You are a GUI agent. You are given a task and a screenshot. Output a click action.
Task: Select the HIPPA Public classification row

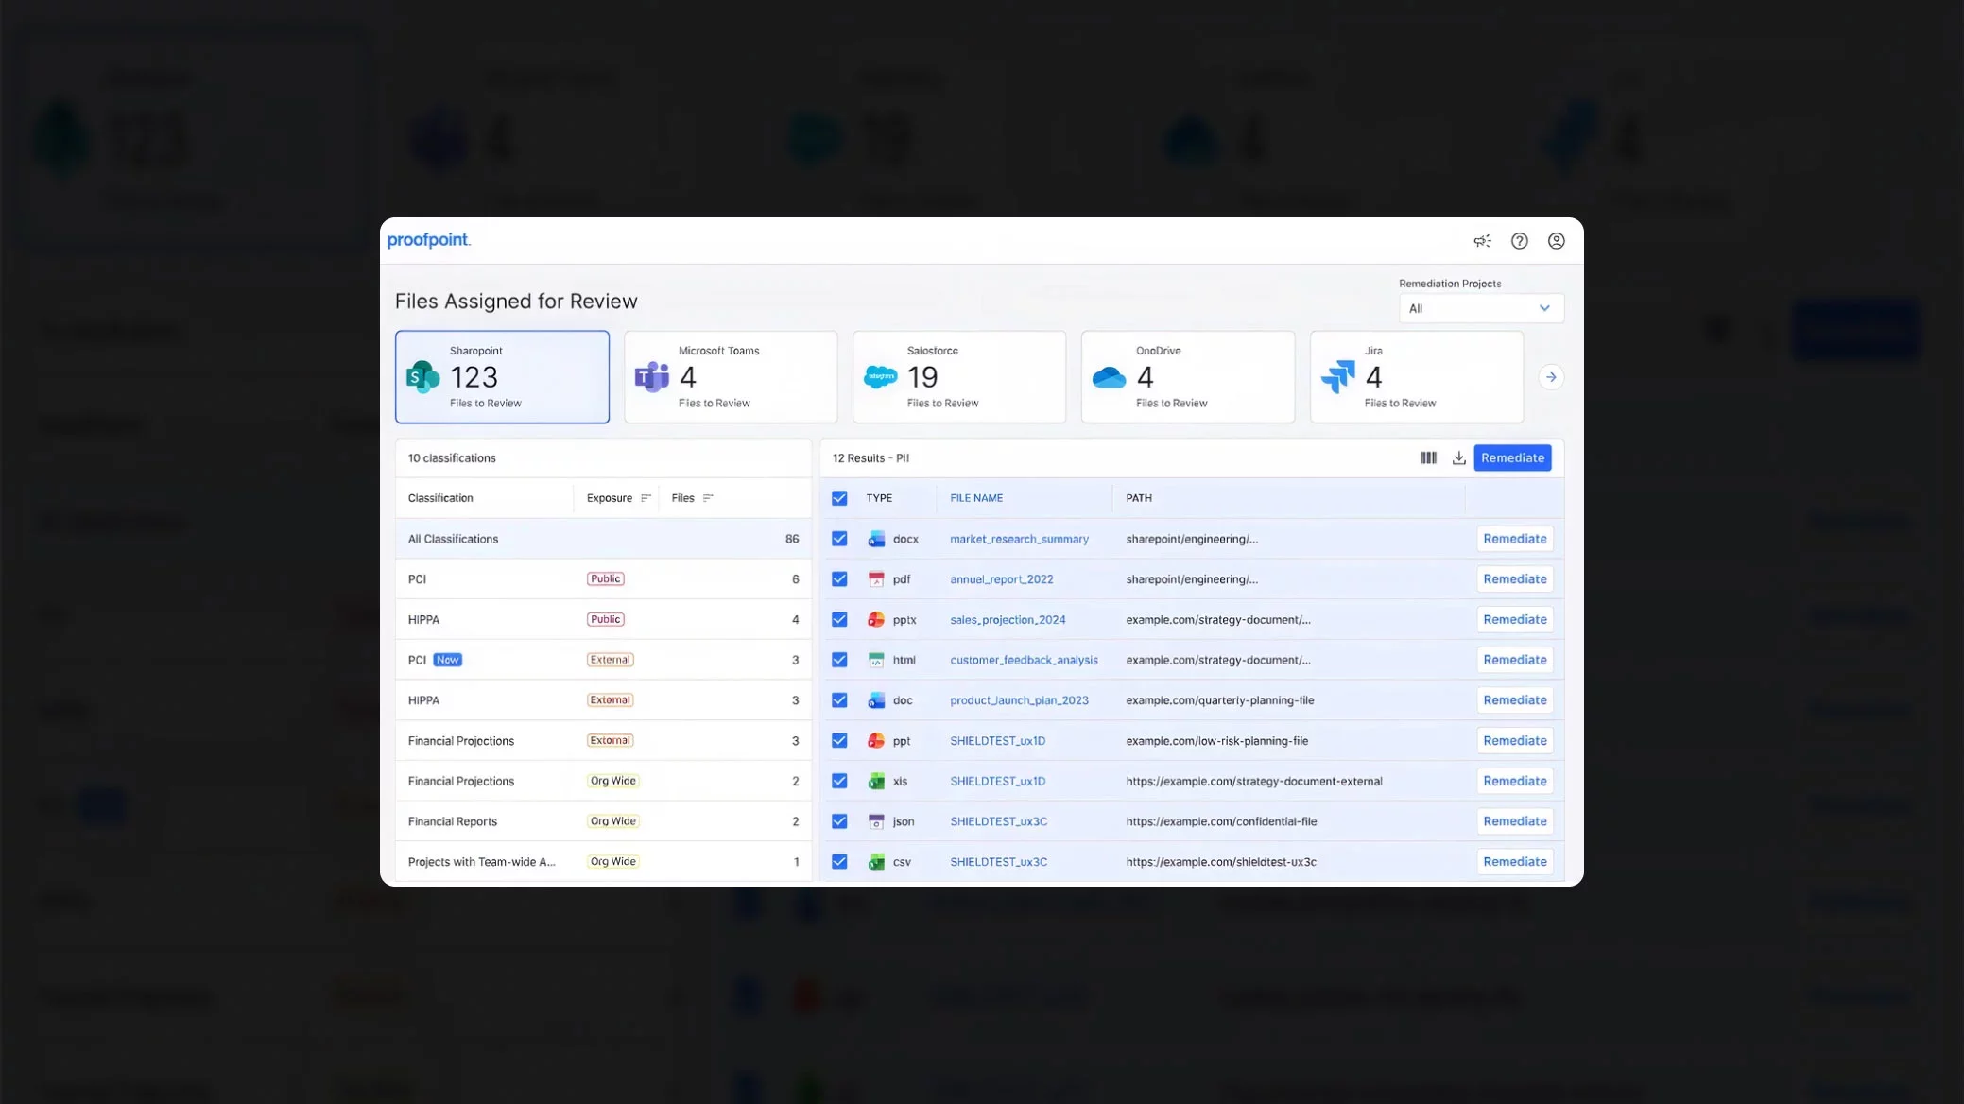pyautogui.click(x=603, y=620)
